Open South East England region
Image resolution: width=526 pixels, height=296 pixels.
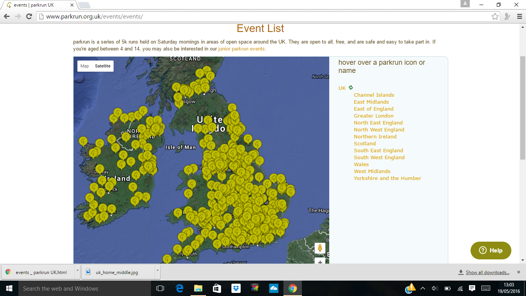379,150
